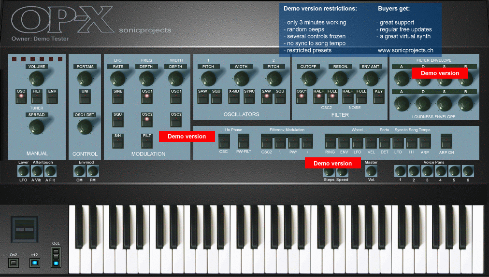Turn on the ARP ON switch
Screen dimensions: 489x277
coord(446,142)
